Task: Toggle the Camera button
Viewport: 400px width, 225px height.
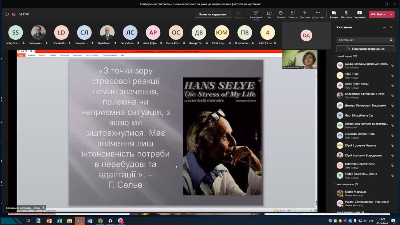Action: click(334, 13)
